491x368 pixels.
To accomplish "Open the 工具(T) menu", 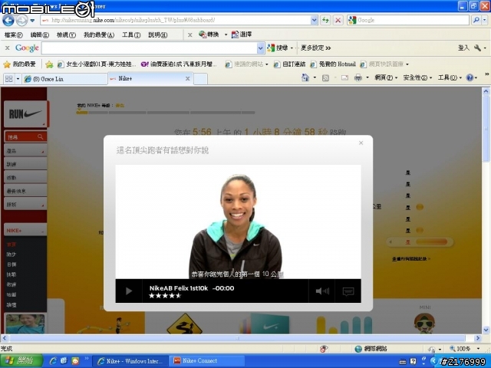I will 131,35.
